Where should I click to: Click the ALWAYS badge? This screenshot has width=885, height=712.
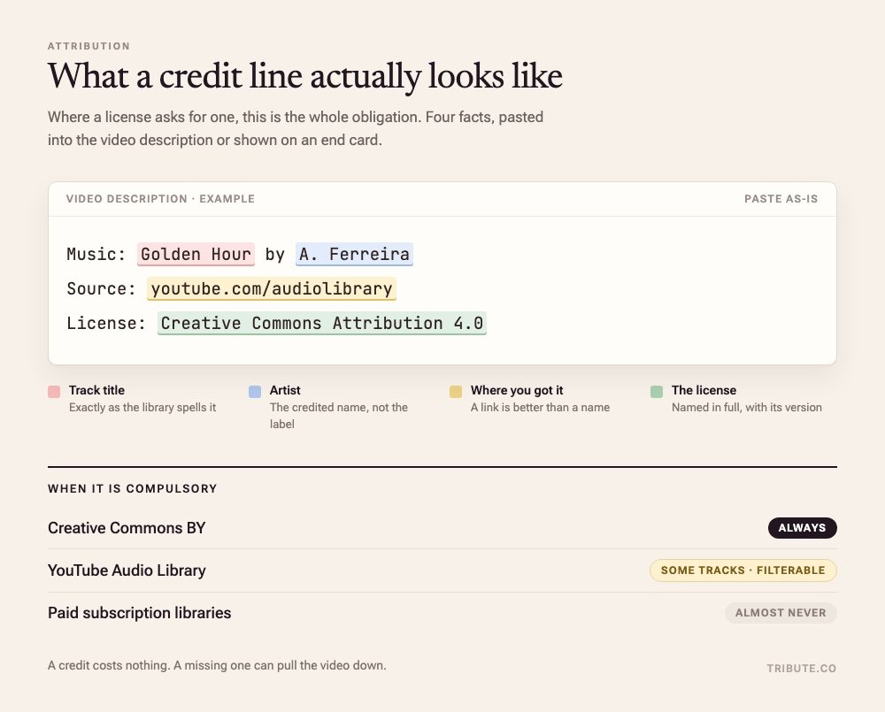click(x=802, y=528)
